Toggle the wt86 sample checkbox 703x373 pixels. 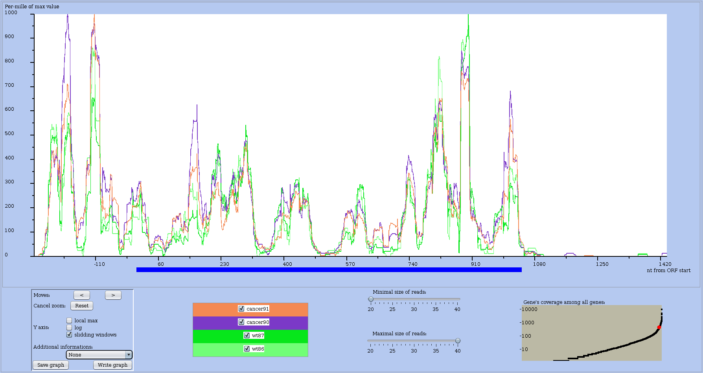(x=247, y=349)
